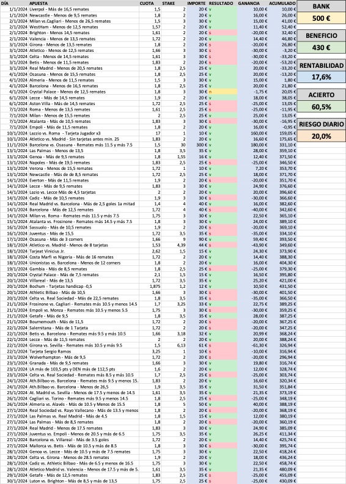Screen dimensions: 346x484
Task: Select 'Unionistas vs. Barcelona - Menos de 12 corners'
Action: tap(84, 263)
